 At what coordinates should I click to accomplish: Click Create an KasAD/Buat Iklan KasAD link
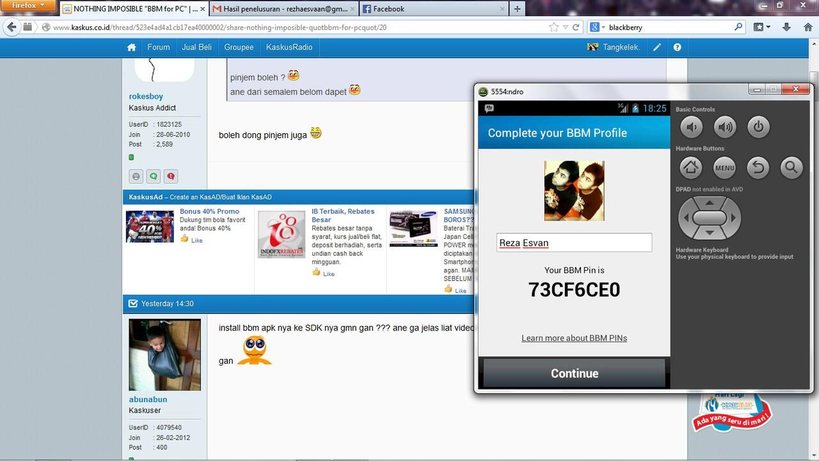[221, 197]
